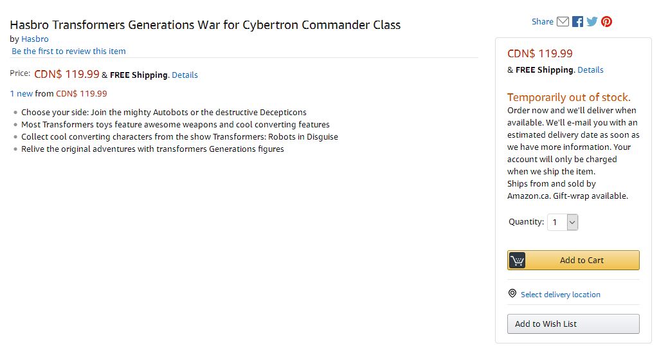Screen dimensions: 659x348
Task: Click the Share text link
Action: pos(542,22)
